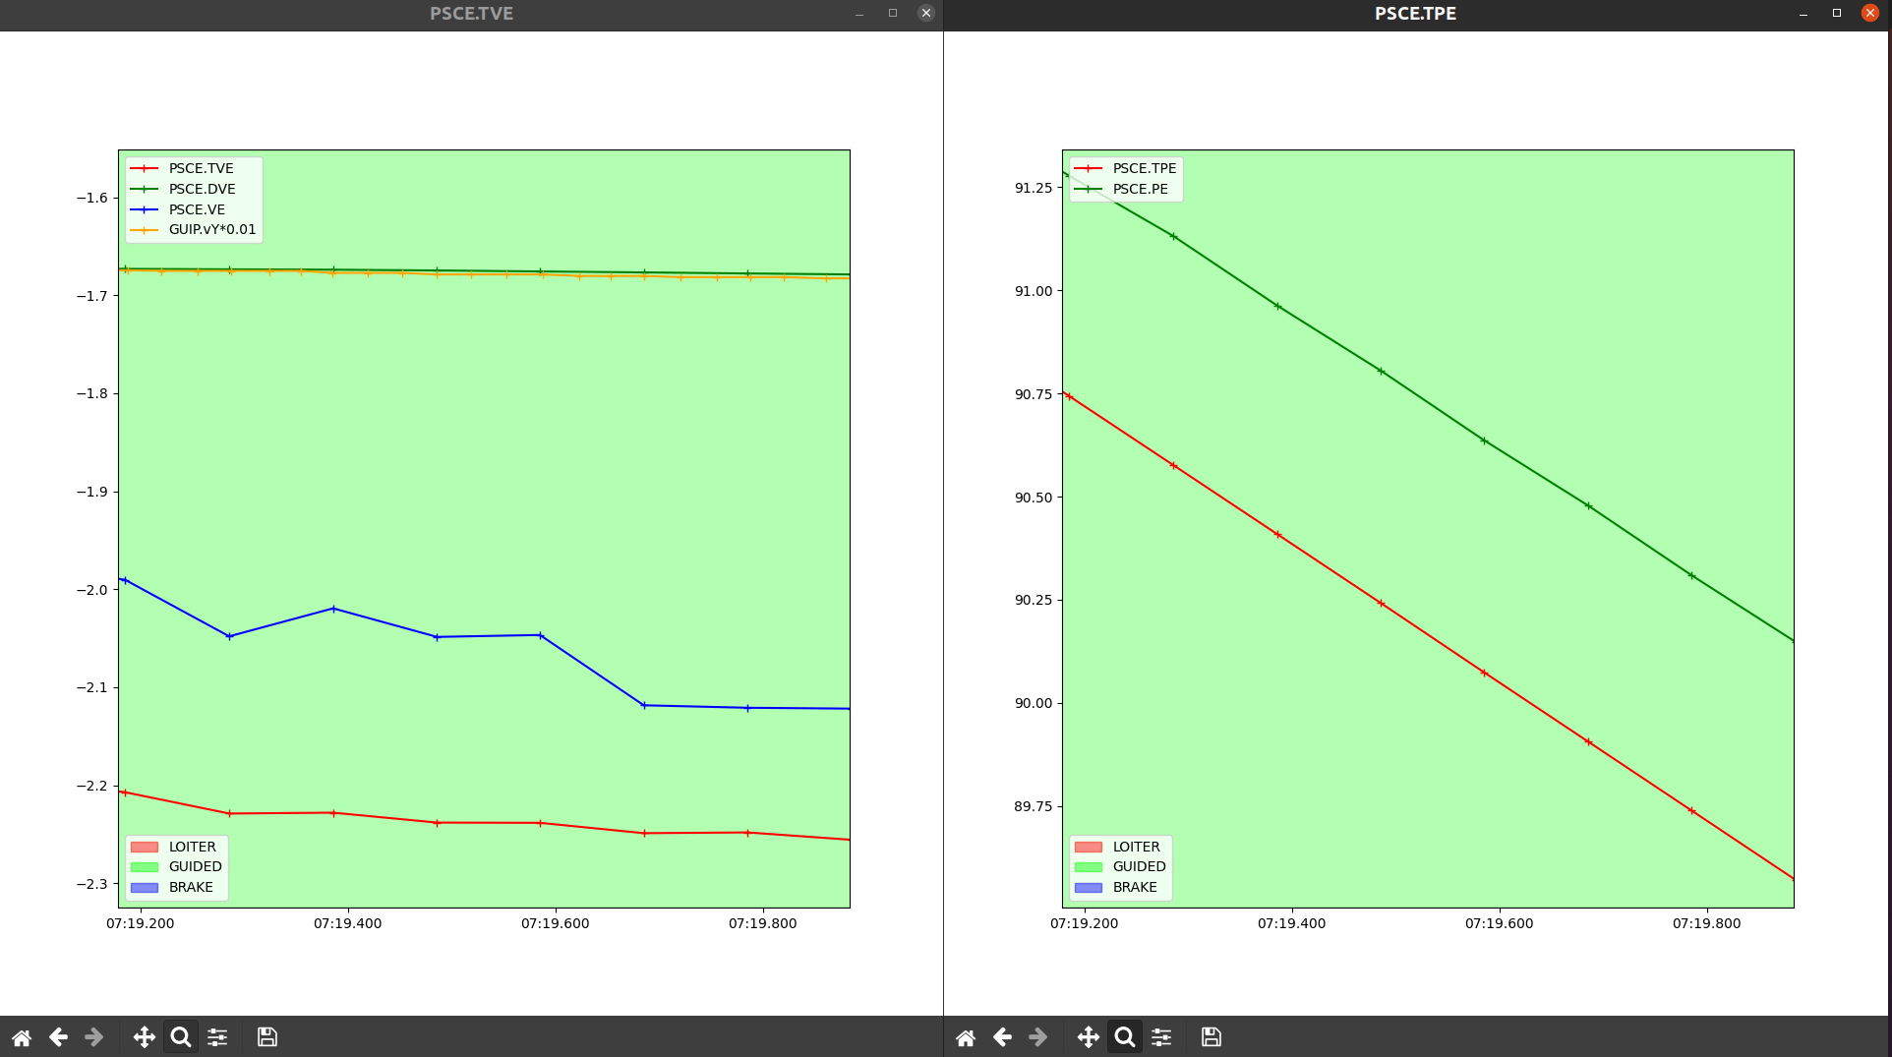The image size is (1892, 1057).
Task: Toggle Zoom-to-rectangle tool in PSCE.TVE window
Action: click(x=181, y=1037)
